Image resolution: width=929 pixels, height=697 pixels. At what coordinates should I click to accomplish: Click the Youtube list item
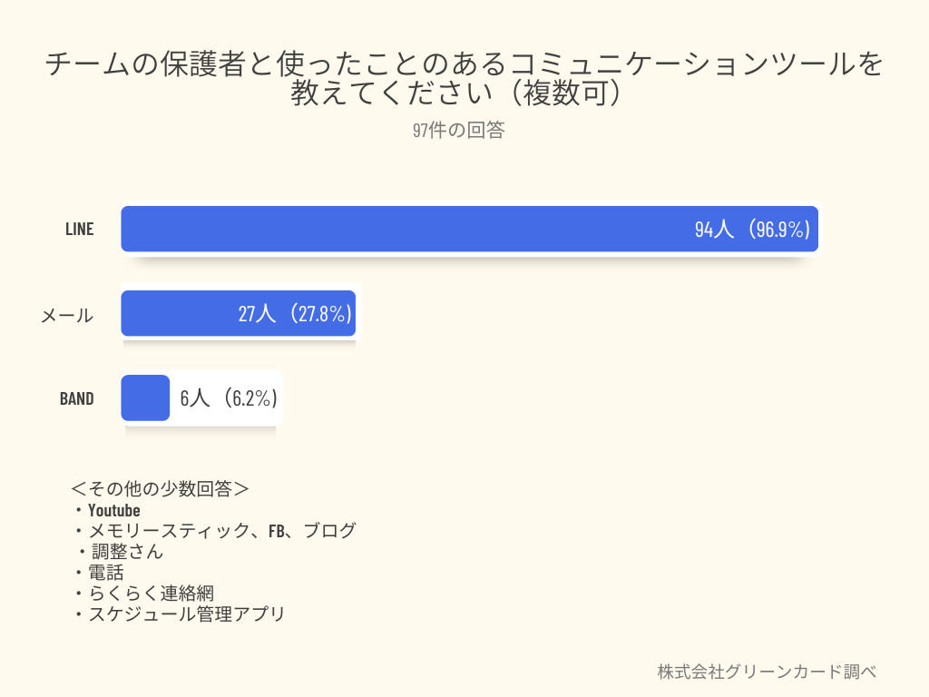tap(114, 510)
